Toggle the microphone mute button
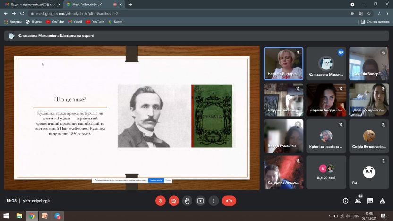The height and width of the screenshot is (221, 393). click(161, 201)
